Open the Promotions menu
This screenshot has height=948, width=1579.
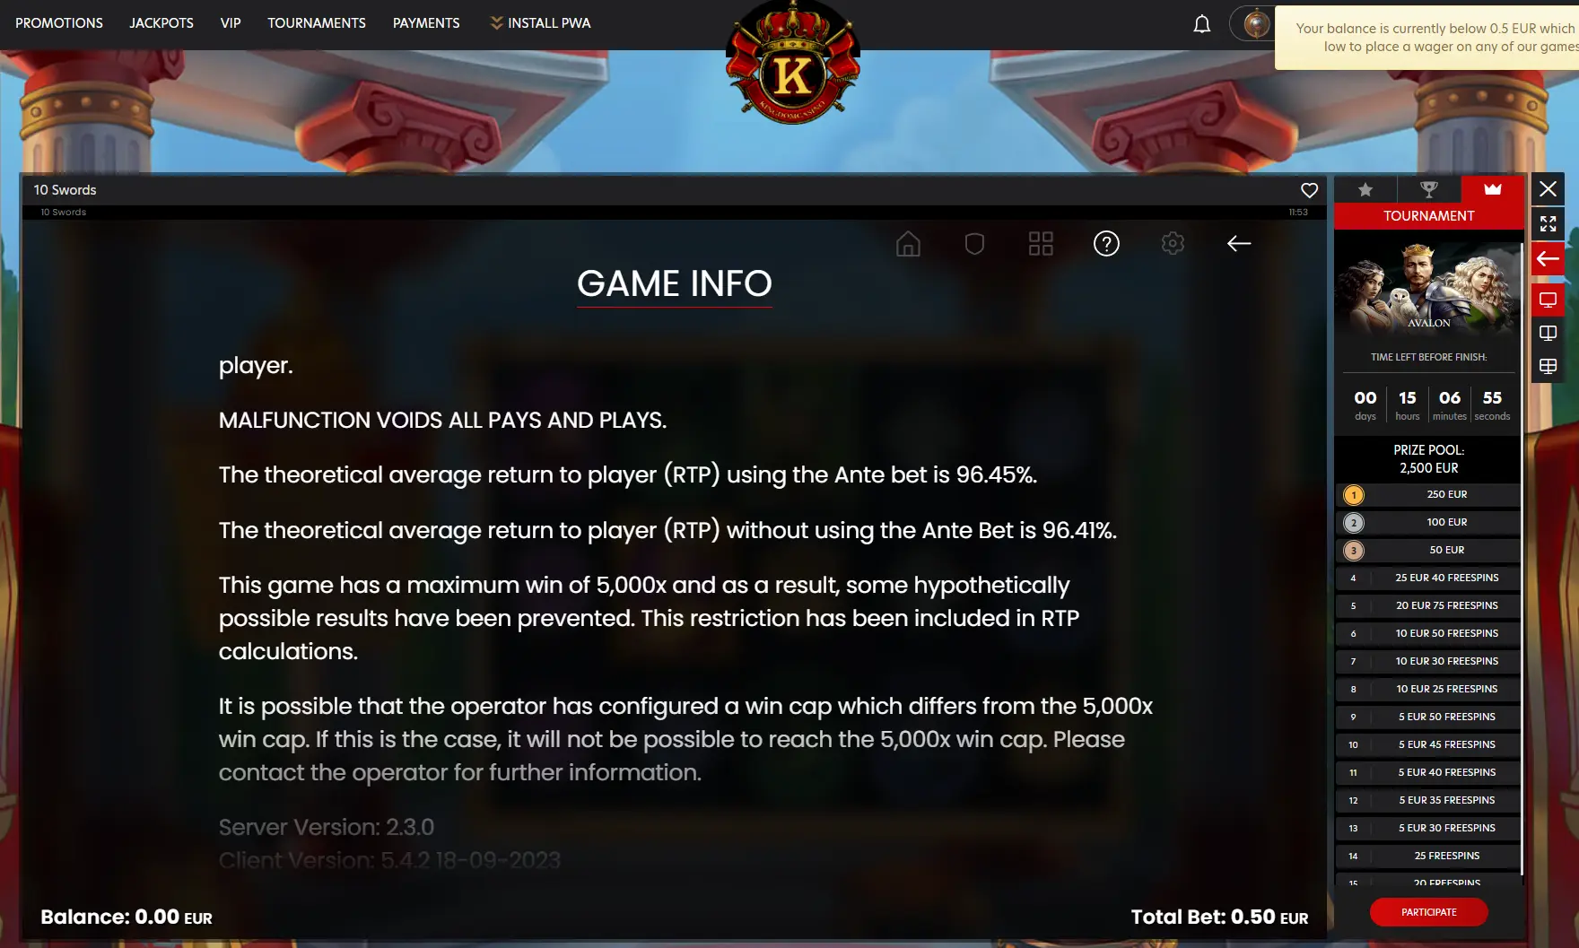pyautogui.click(x=59, y=23)
